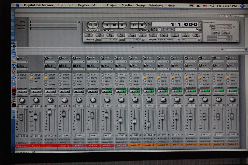Jump to the previous marker button

pyautogui.click(x=90, y=25)
